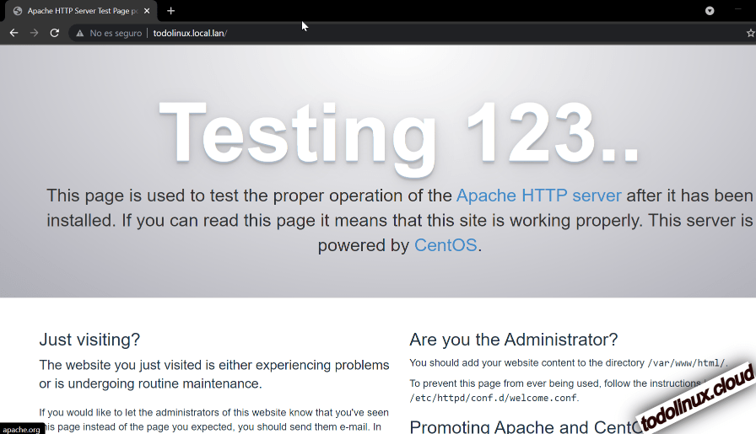The image size is (756, 434).
Task: Reload the current page
Action: click(x=55, y=33)
